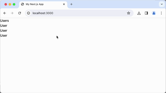This screenshot has height=93, width=166.
Task: Click the second User entry
Action: click(4, 30)
